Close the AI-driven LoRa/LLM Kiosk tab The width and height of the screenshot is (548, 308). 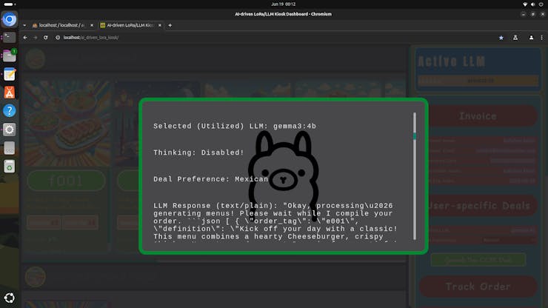tap(160, 25)
